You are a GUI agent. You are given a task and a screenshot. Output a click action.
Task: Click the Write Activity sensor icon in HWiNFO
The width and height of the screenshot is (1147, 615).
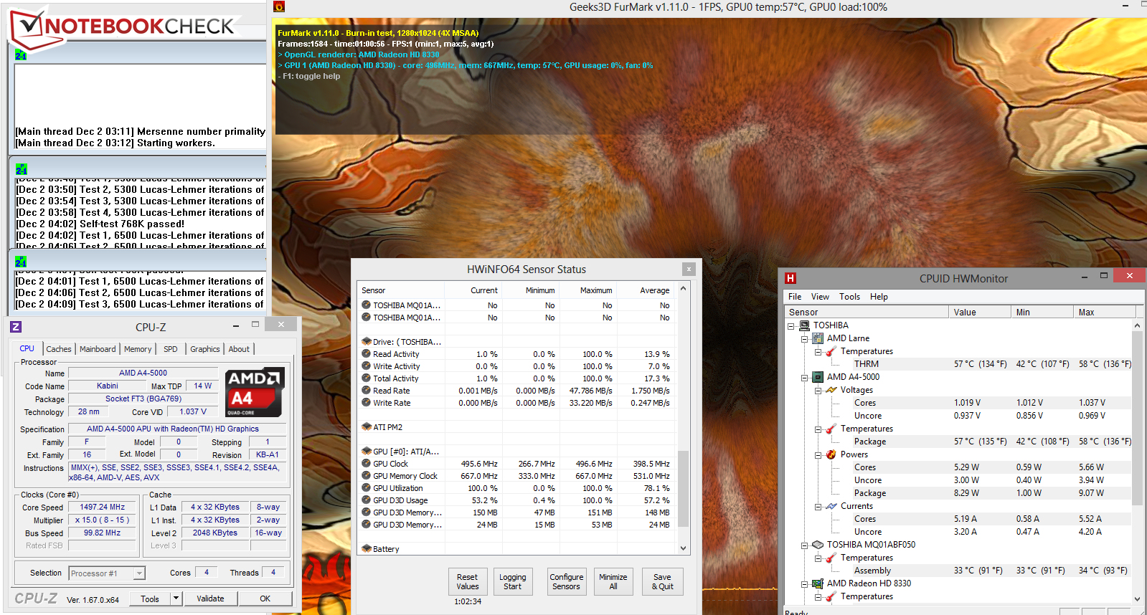[367, 366]
